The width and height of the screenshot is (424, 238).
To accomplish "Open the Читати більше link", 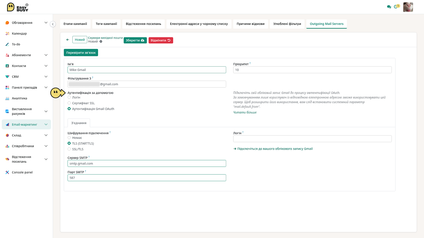I will [245, 112].
